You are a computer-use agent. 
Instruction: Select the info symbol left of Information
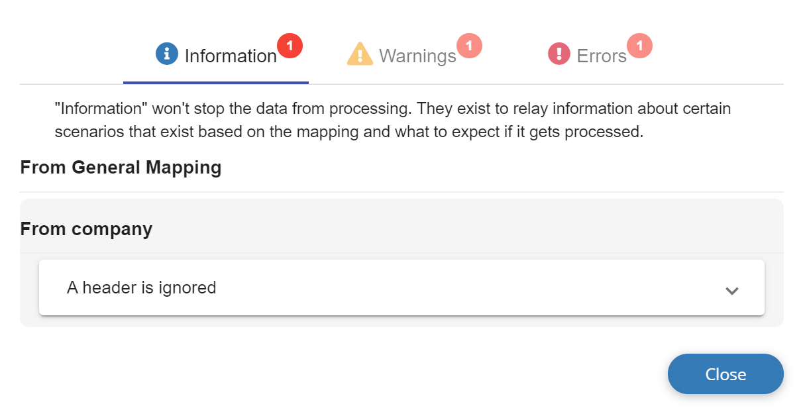coord(166,54)
